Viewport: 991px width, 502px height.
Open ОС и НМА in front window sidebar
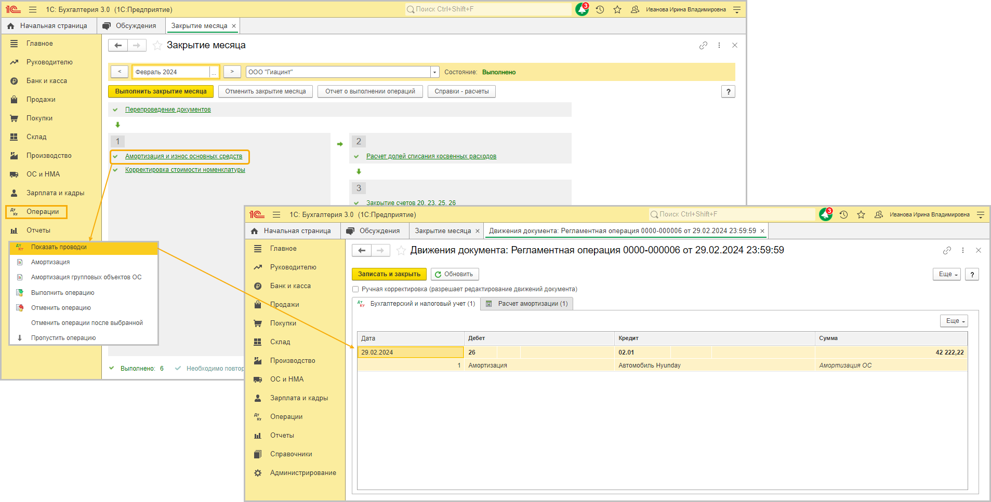point(287,379)
